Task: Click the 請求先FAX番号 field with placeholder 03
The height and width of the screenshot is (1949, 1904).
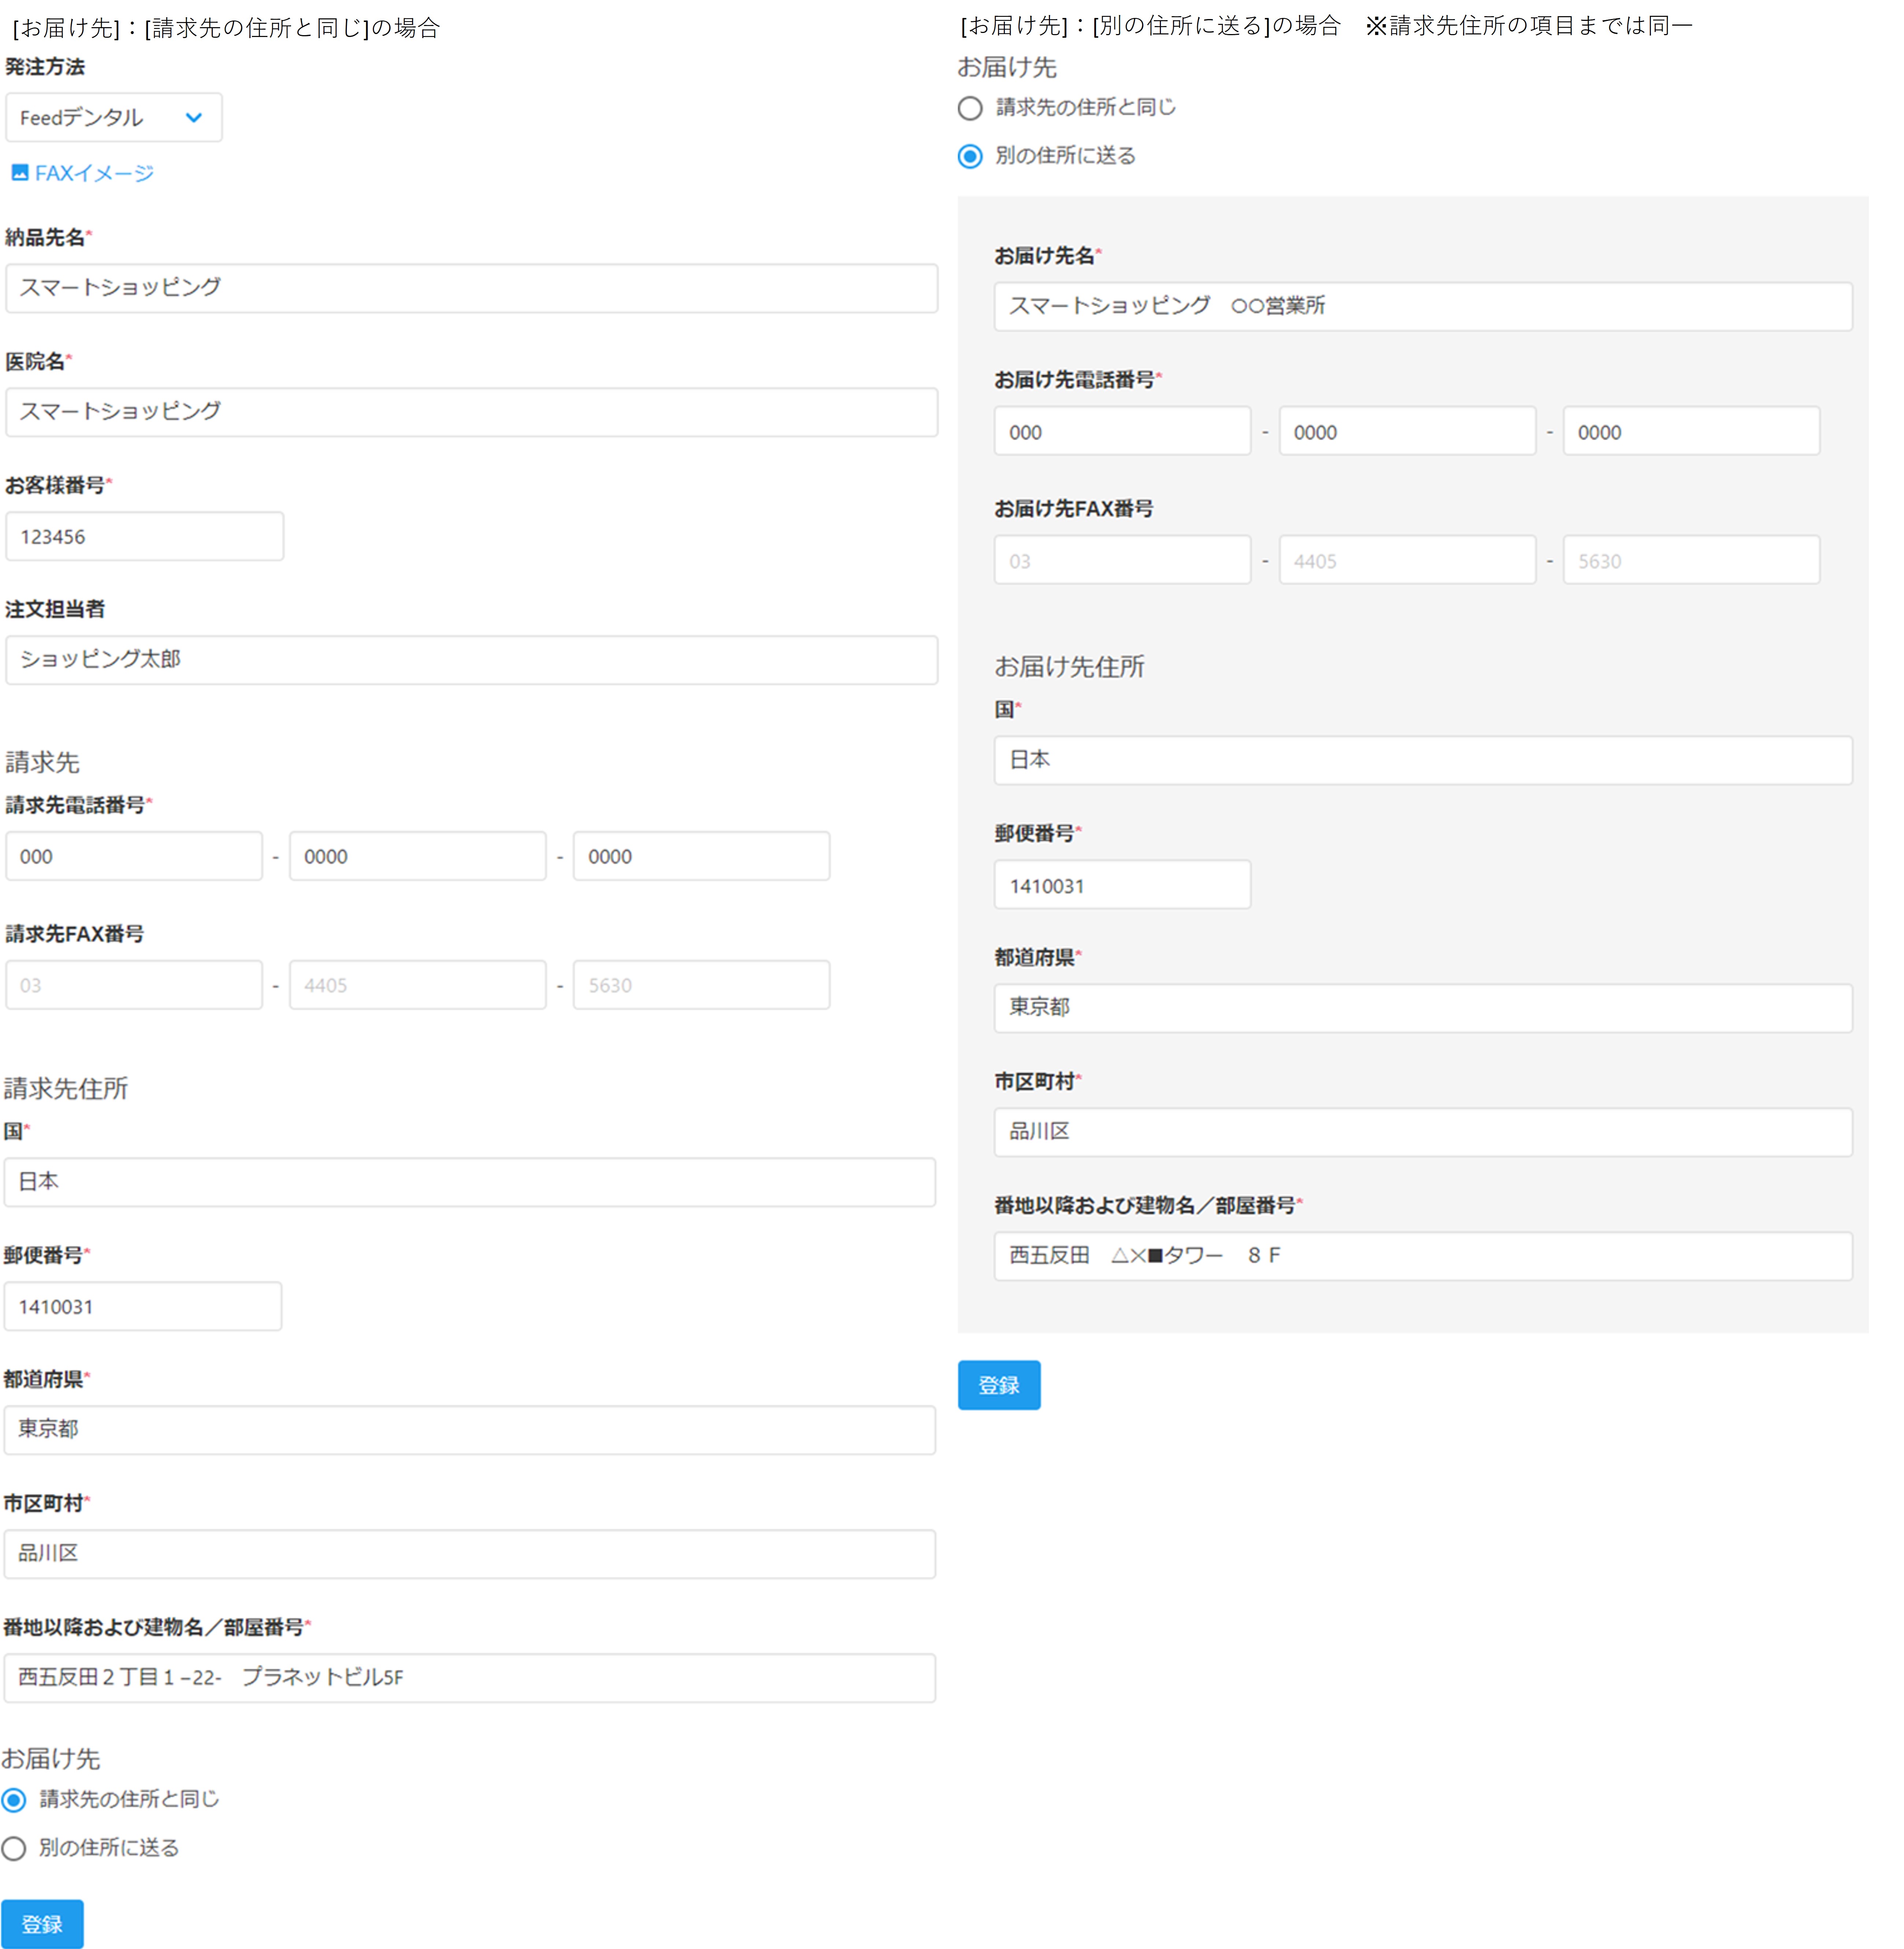Action: [134, 985]
